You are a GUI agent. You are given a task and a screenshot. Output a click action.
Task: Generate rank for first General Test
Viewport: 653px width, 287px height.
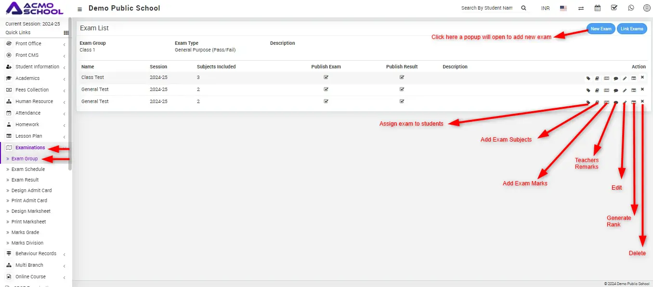[633, 90]
